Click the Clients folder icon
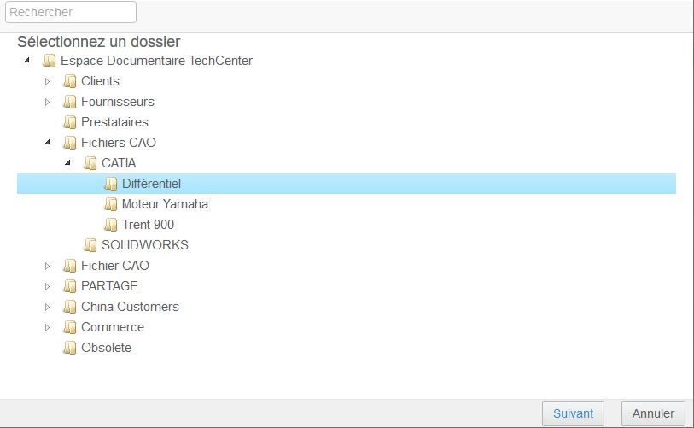 (70, 81)
